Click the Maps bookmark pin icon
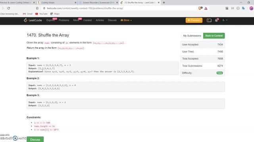 point(52,14)
